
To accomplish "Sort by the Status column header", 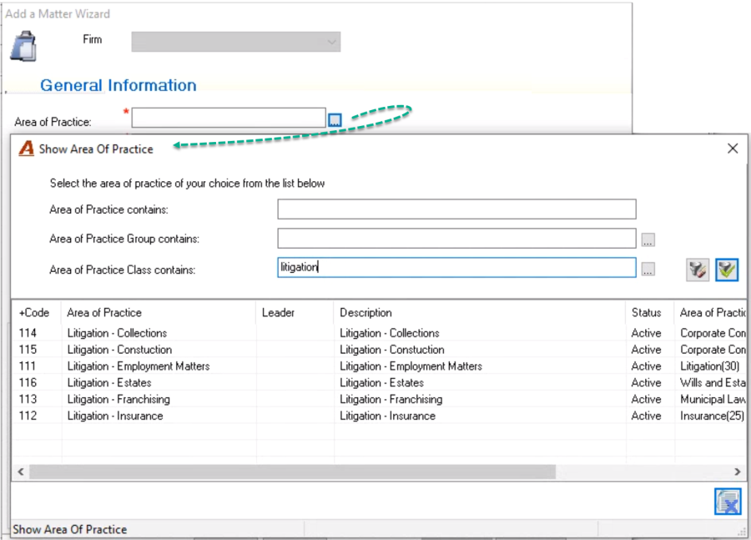I will click(x=649, y=312).
